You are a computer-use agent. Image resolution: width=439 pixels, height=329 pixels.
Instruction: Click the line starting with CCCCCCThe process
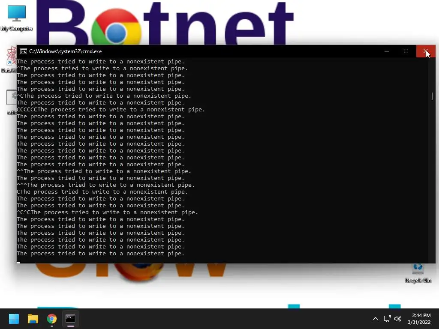(111, 110)
